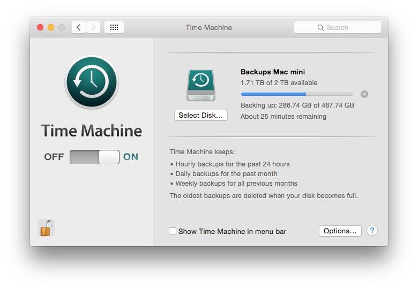The height and width of the screenshot is (289, 418).
Task: Click 'Hourly backups for the past 24 hours'
Action: pyautogui.click(x=233, y=164)
